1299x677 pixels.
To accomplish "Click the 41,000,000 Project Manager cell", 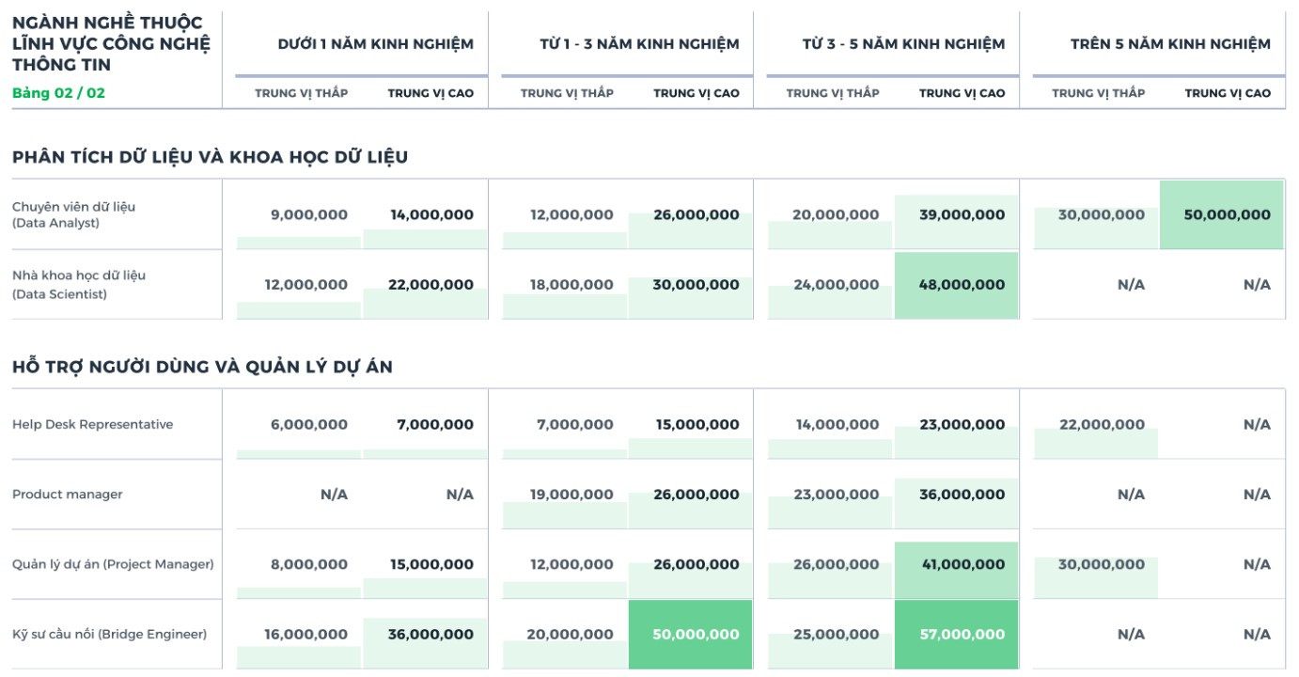I will pyautogui.click(x=957, y=565).
